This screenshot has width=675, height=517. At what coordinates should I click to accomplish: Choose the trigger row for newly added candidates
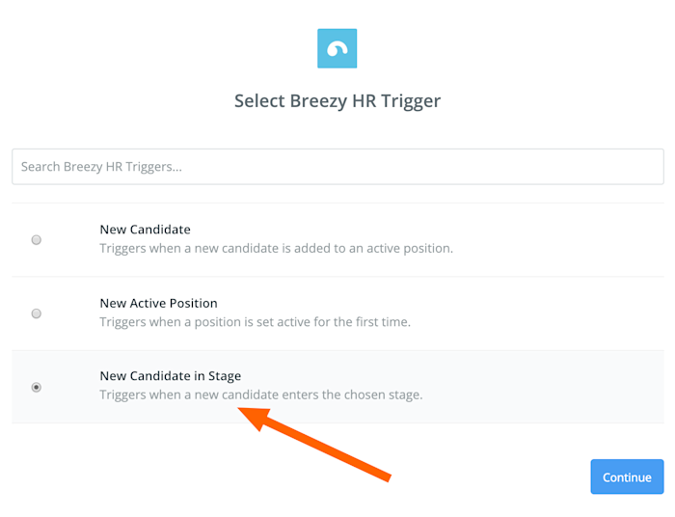point(337,240)
